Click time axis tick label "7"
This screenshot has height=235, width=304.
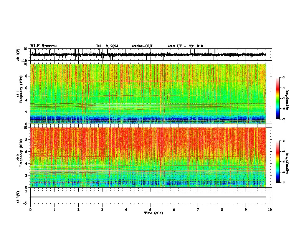click(198, 210)
